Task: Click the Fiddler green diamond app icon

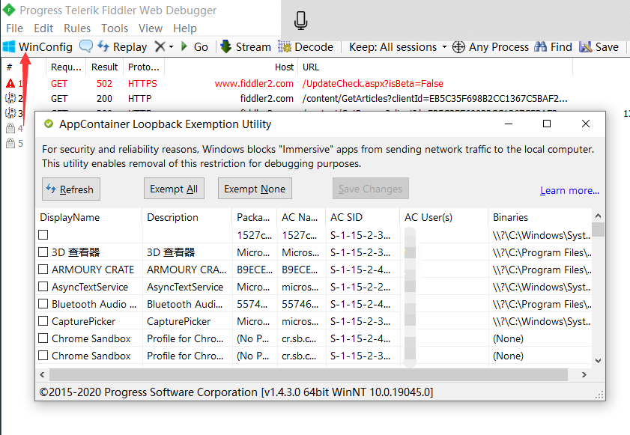Action: coord(9,10)
